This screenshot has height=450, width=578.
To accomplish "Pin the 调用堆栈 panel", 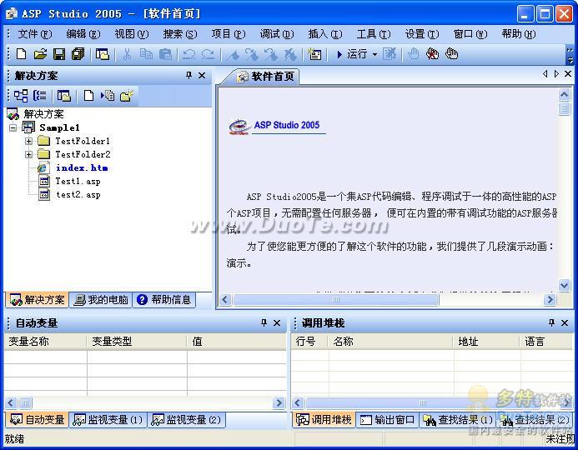I will (x=551, y=323).
